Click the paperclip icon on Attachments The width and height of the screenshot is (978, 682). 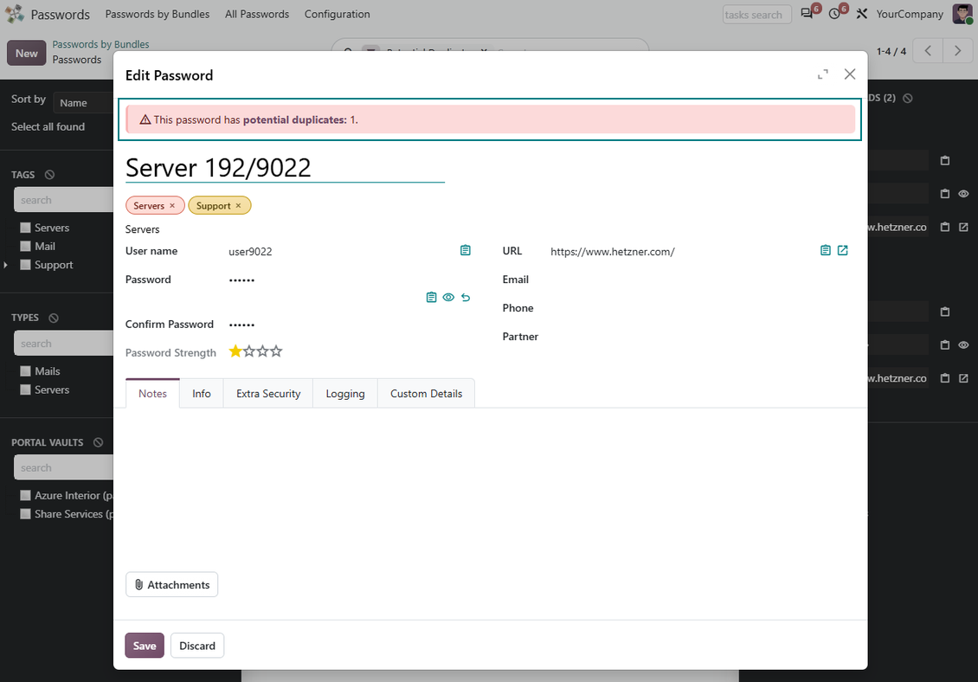click(139, 585)
